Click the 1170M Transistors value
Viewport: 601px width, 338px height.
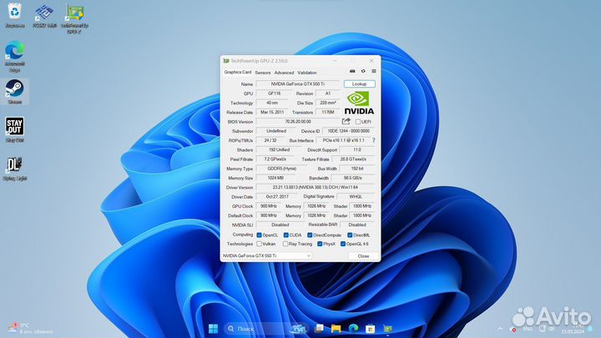point(328,113)
